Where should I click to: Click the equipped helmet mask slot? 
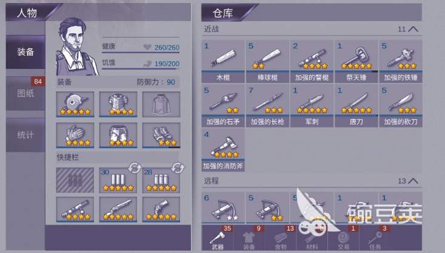(75, 104)
